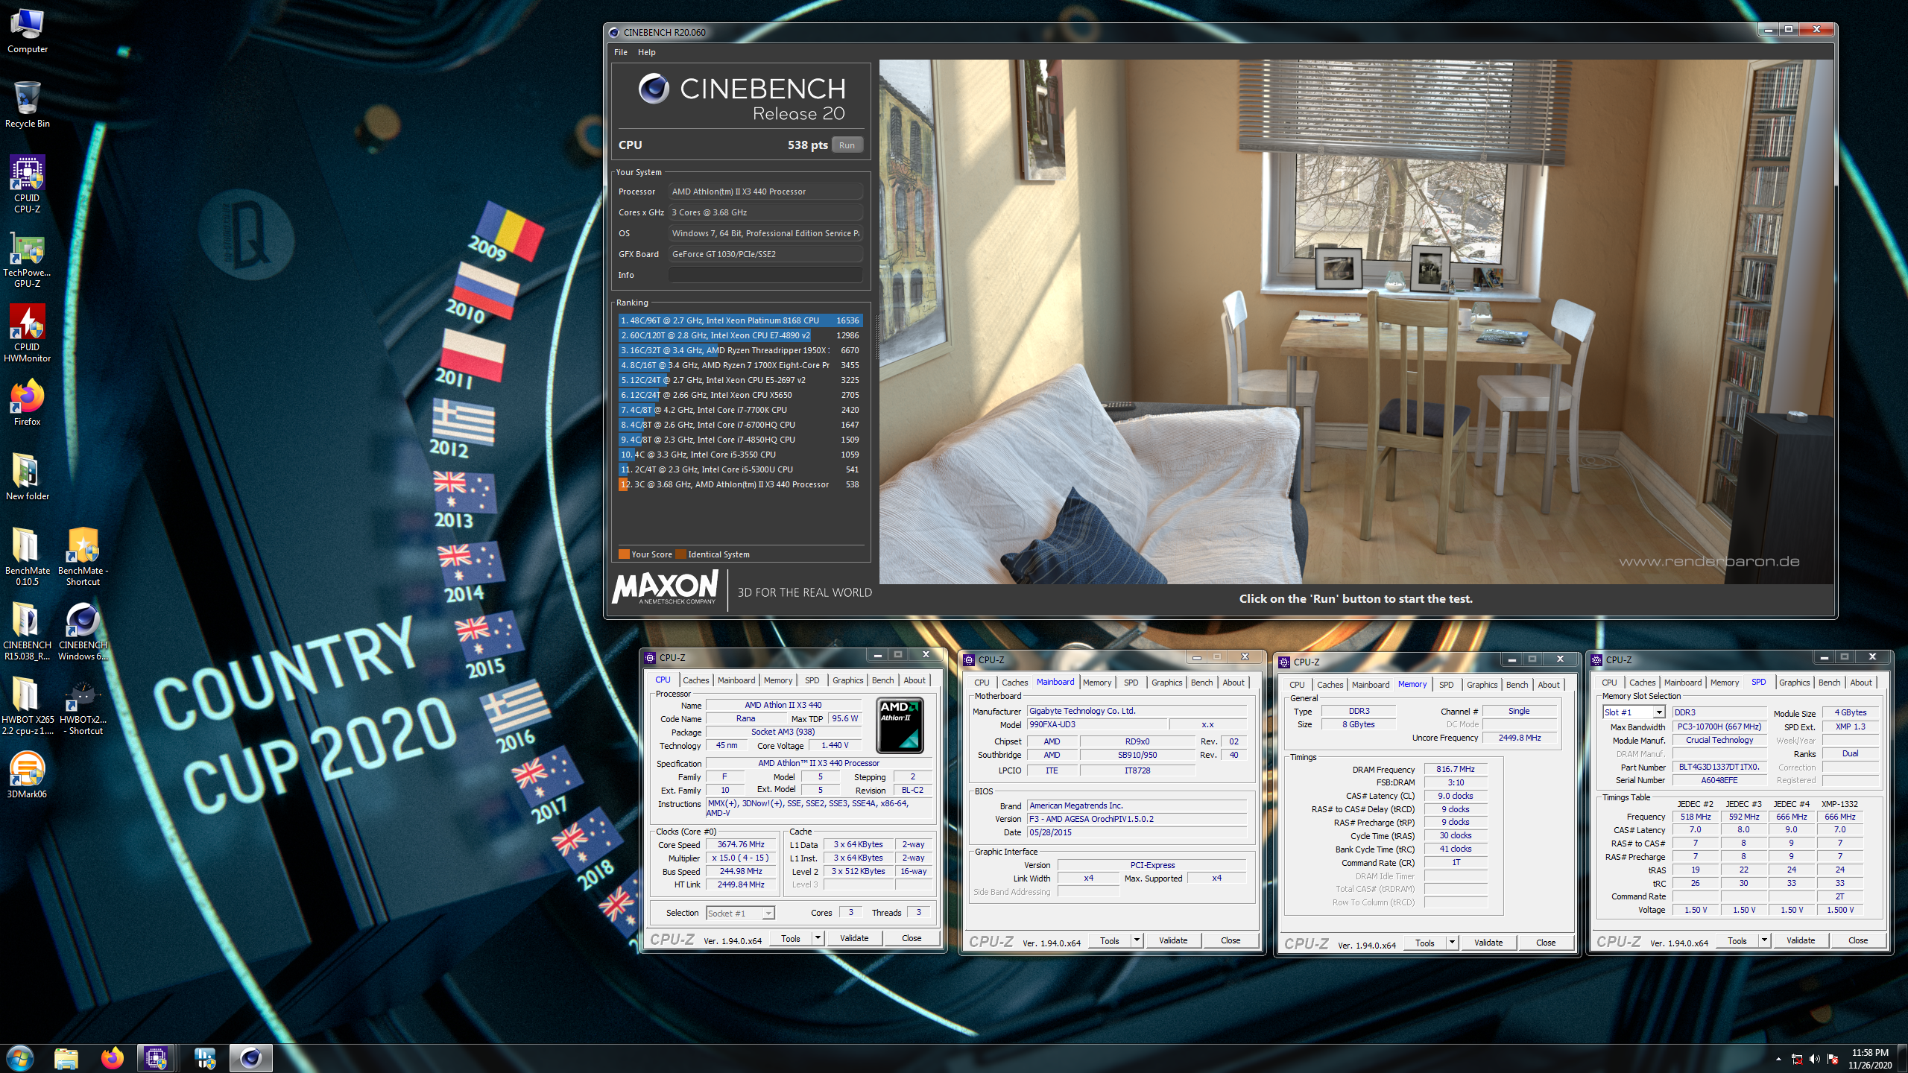The image size is (1908, 1073).
Task: Open SPD tab in Memory CPU-Z window
Action: tap(1446, 685)
